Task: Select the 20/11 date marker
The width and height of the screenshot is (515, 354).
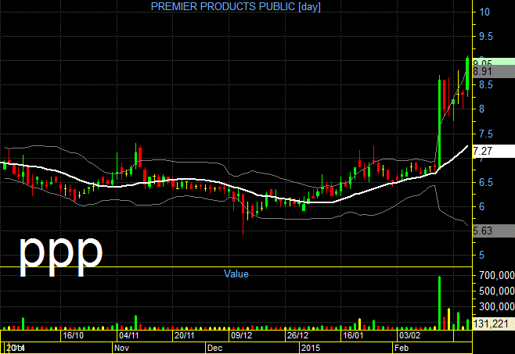Action: (x=185, y=335)
